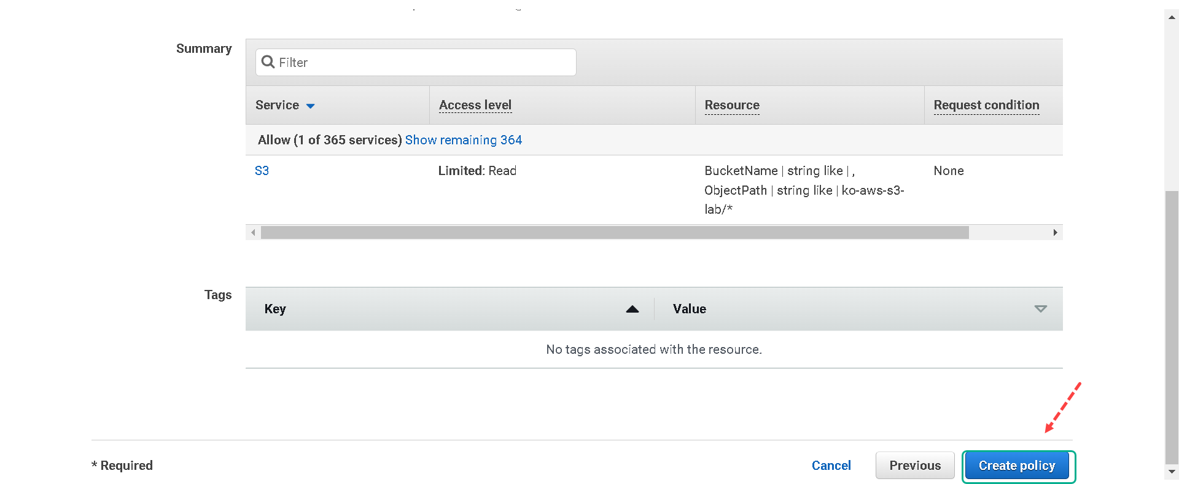Select the Allow (1 of 365 services) text

330,140
